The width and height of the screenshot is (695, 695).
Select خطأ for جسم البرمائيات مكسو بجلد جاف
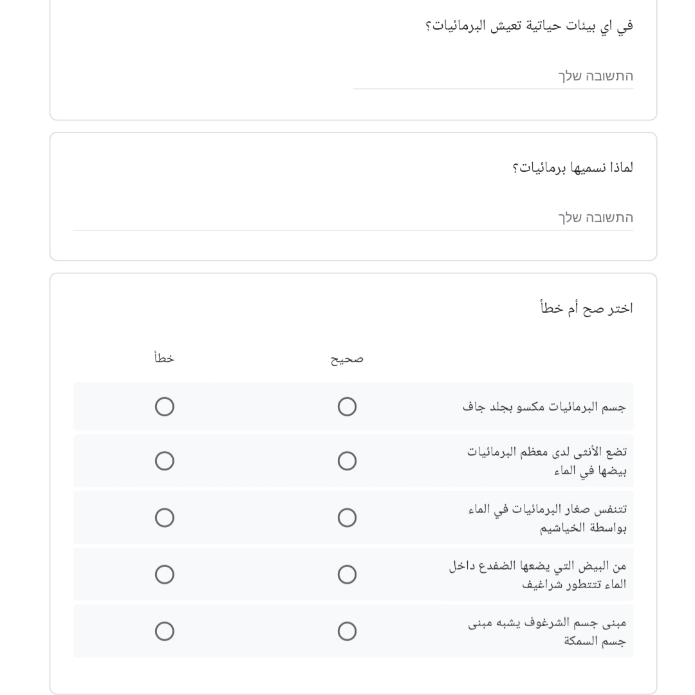165,407
